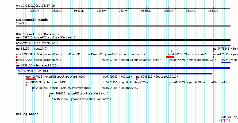Click the 98300k ruler position
The width and height of the screenshot is (238, 123).
click(x=34, y=11)
